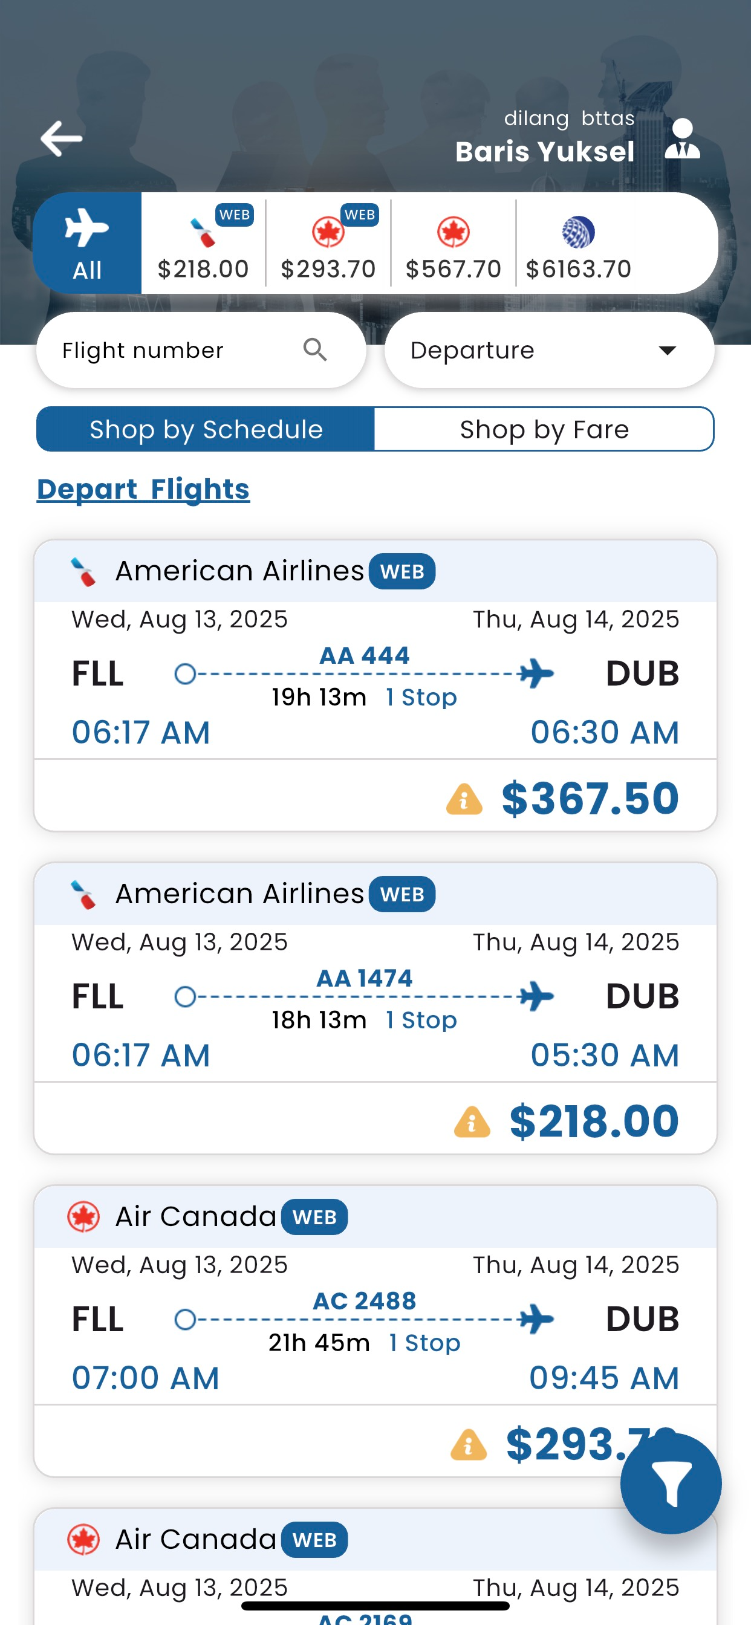Select All airlines airplane filter

[x=87, y=244]
